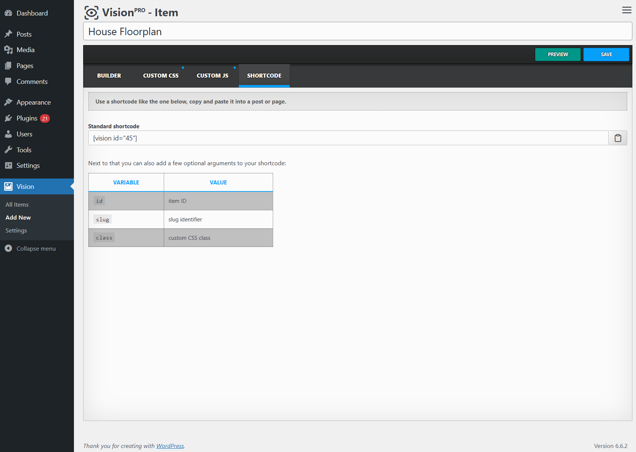Open the Custom JS tab
This screenshot has height=452, width=636.
212,75
